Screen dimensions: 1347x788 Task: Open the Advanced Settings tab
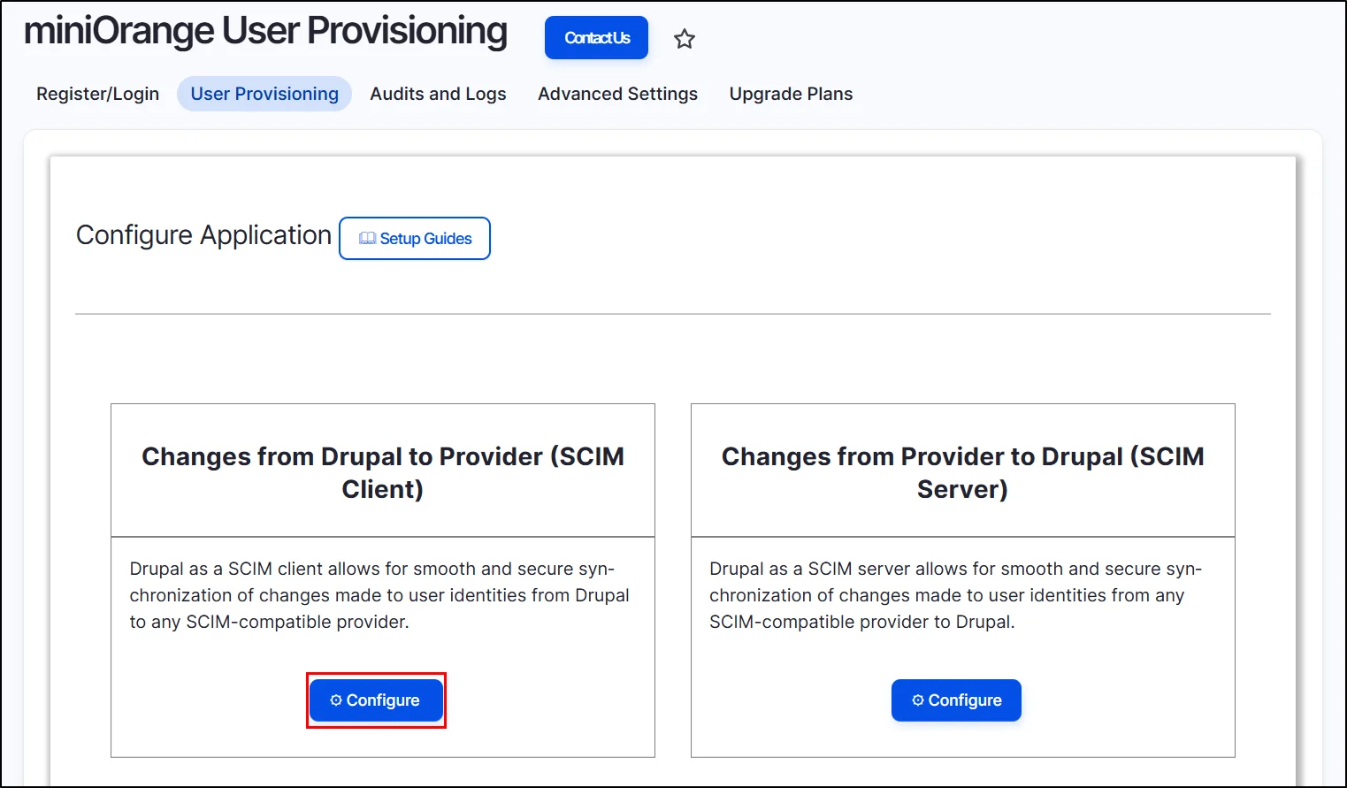[x=618, y=94]
